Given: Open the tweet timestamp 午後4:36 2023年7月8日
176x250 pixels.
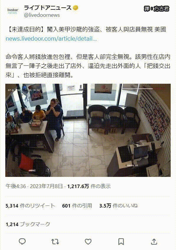Looking at the screenshot, I should (x=34, y=186).
